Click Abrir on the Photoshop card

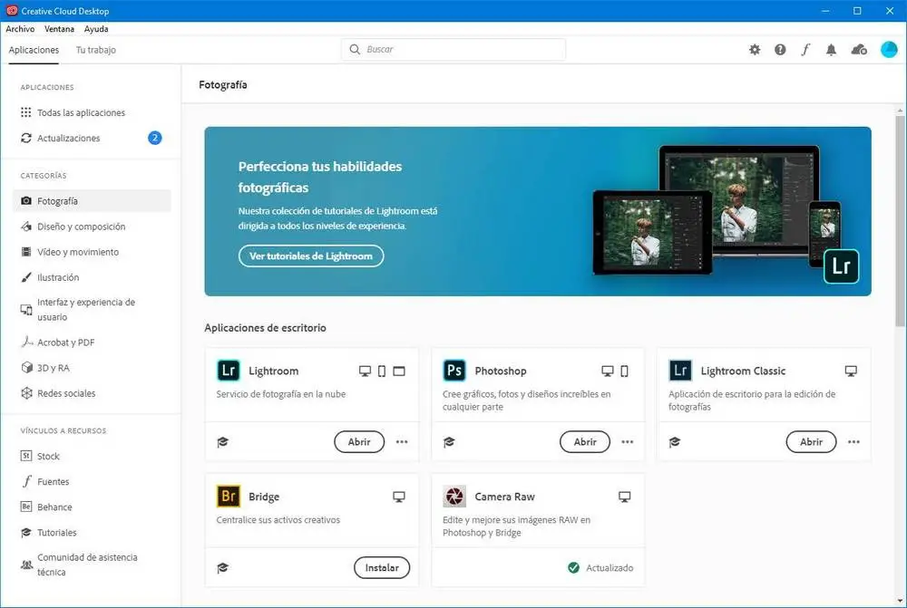(x=585, y=441)
